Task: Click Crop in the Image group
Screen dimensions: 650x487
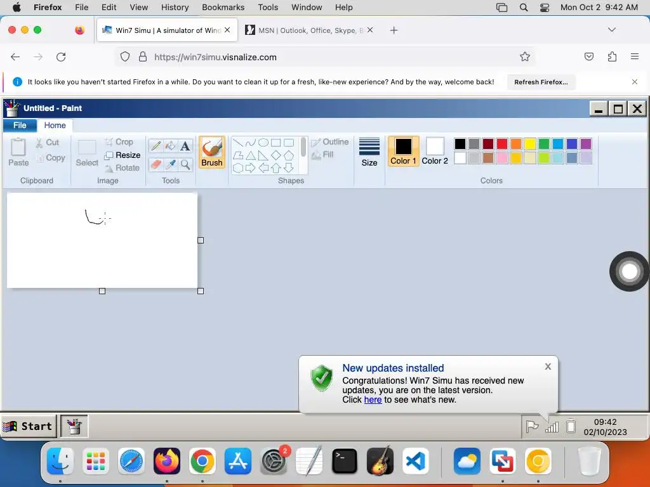Action: coord(119,142)
